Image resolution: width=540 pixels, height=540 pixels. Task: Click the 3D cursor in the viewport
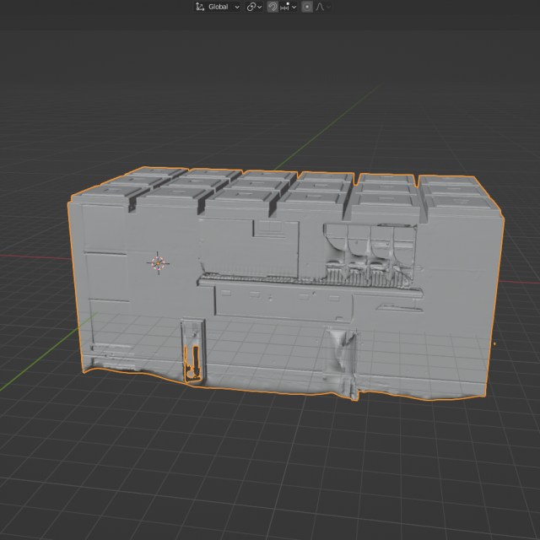coord(158,263)
